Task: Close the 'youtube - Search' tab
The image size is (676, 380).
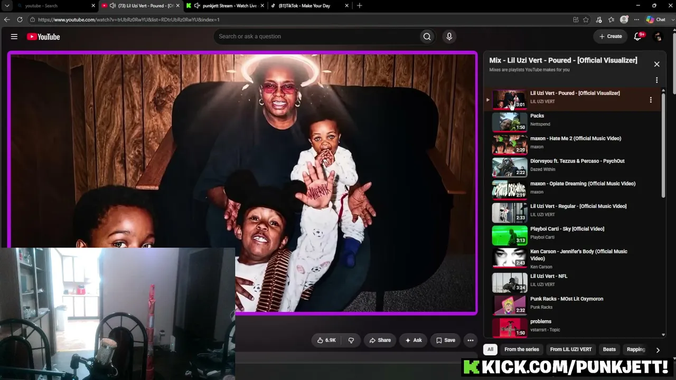Action: pyautogui.click(x=93, y=6)
